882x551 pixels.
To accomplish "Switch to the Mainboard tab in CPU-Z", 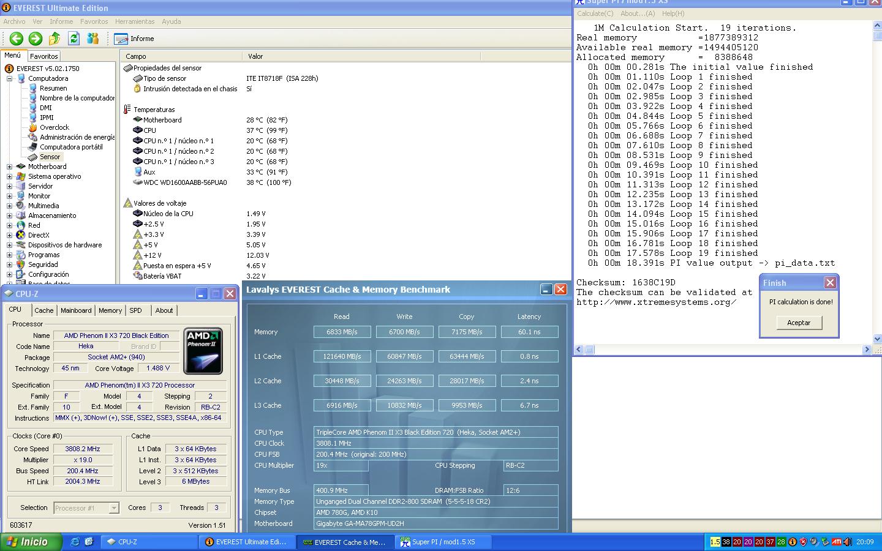I will pos(76,310).
